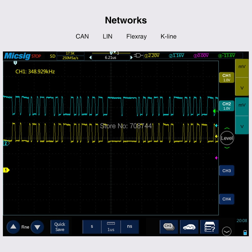Toggle the CH2 channel button
Screen dimensions: 252x252
pyautogui.click(x=227, y=106)
